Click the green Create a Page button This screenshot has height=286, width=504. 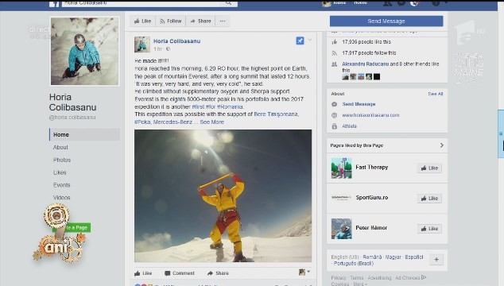[x=72, y=227]
